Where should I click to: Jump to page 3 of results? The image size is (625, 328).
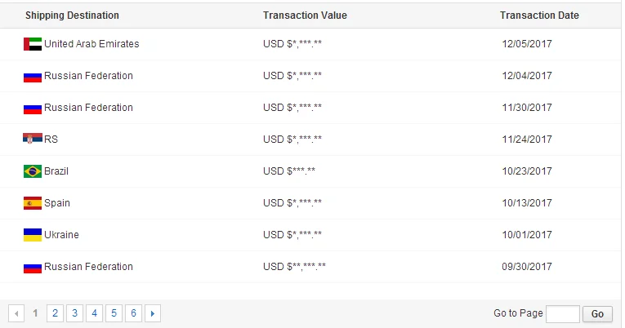coord(74,313)
